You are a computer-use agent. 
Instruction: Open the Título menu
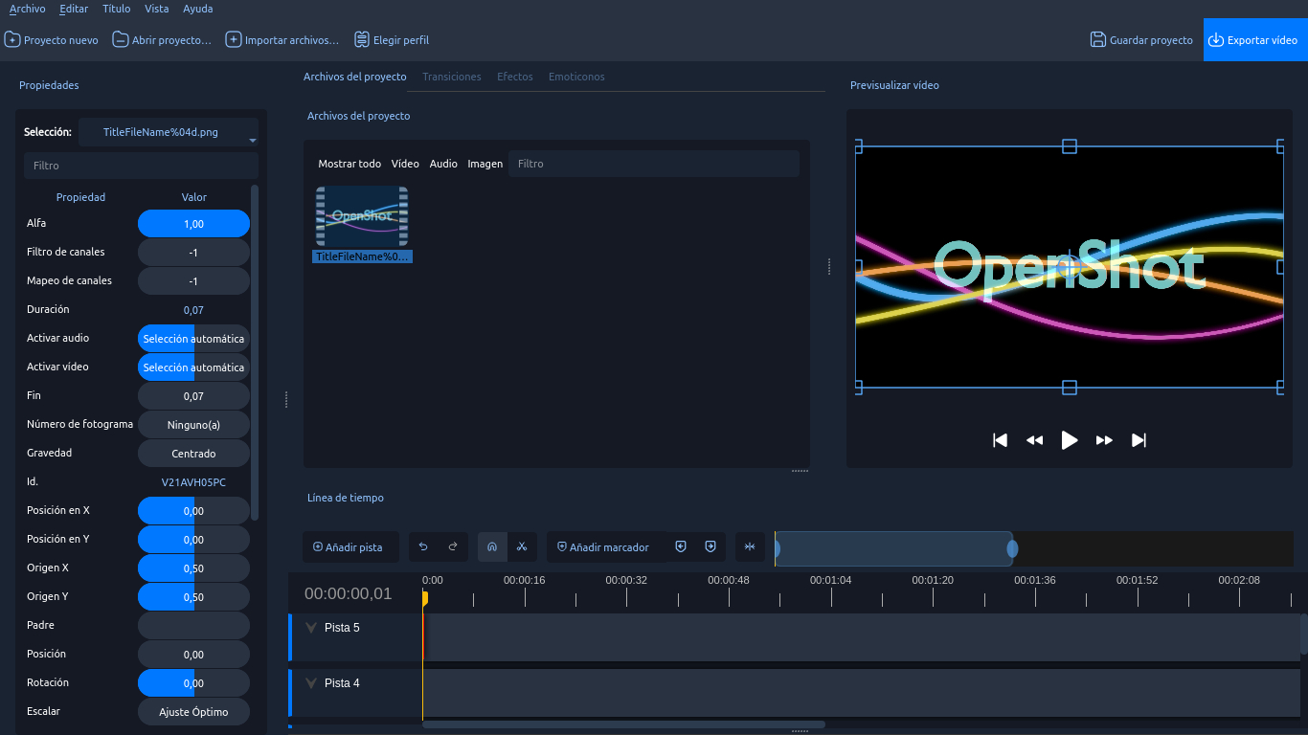point(116,9)
